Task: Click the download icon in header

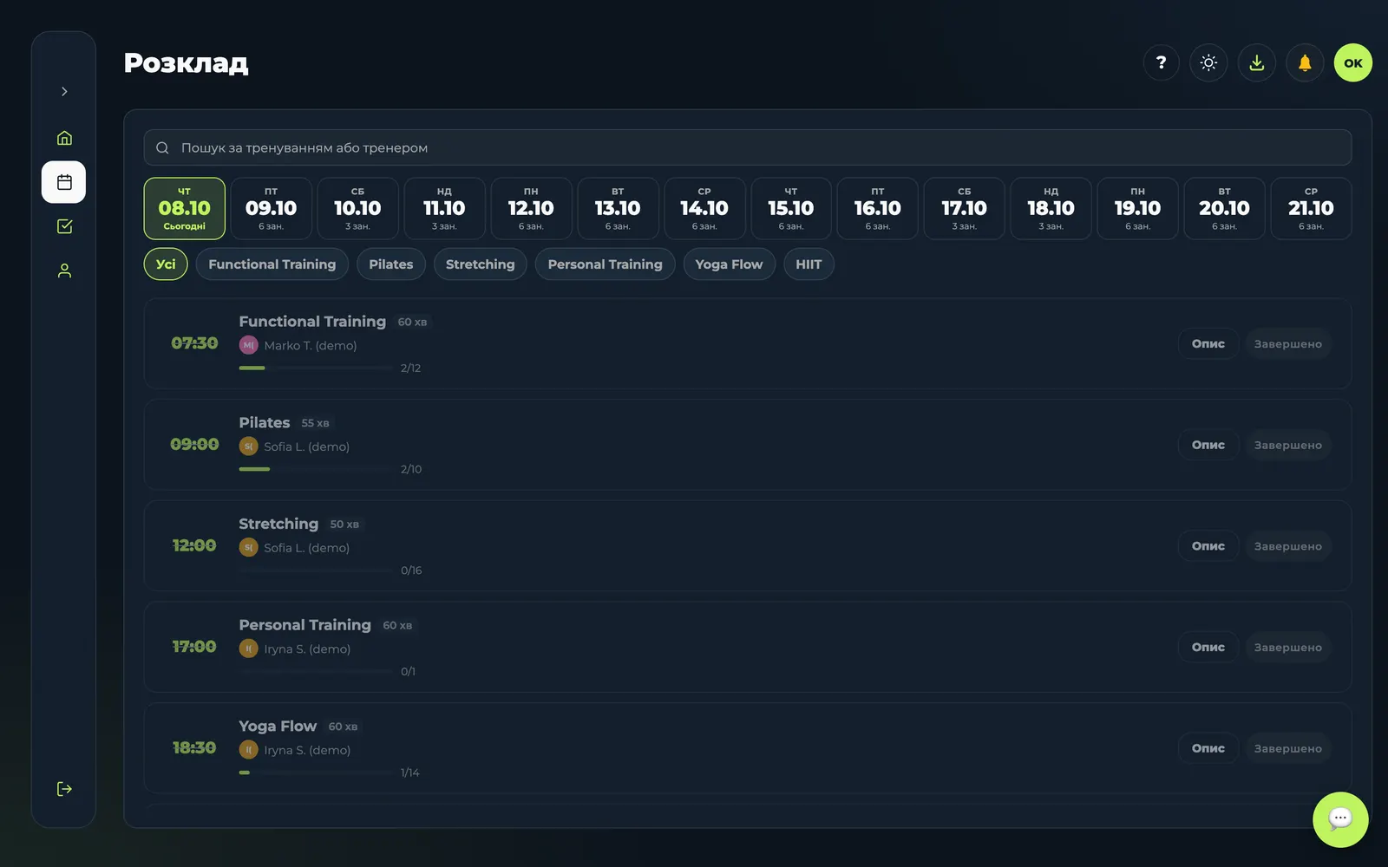Action: 1257,62
